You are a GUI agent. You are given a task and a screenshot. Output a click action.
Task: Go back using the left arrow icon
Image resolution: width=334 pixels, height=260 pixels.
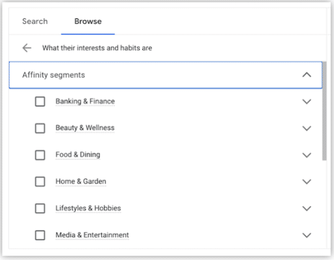pos(27,48)
